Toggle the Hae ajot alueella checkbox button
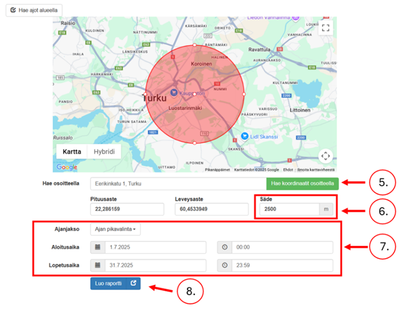This screenshot has width=407, height=310. point(33,10)
